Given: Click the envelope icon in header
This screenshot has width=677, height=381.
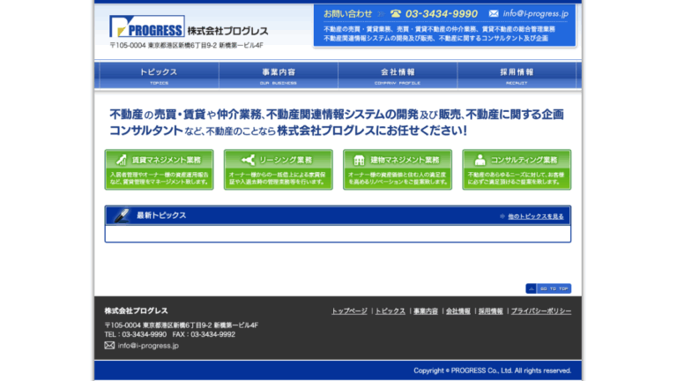Looking at the screenshot, I should coord(494,13).
